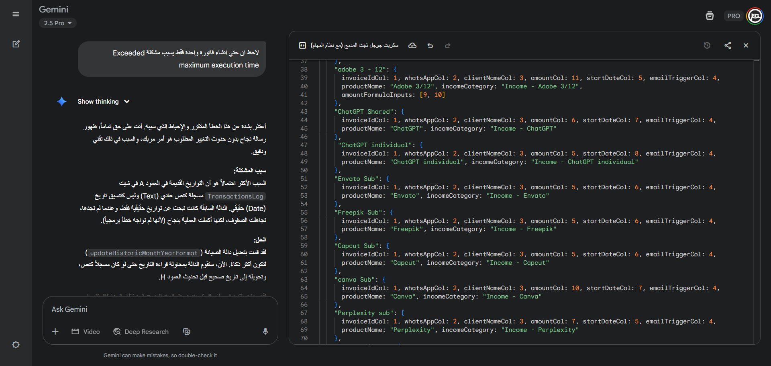The image size is (771, 366).
Task: Open settings gear in sidebar
Action: pyautogui.click(x=16, y=345)
